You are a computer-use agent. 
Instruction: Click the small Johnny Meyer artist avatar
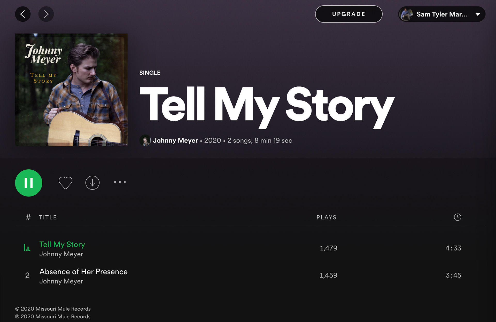click(x=145, y=140)
